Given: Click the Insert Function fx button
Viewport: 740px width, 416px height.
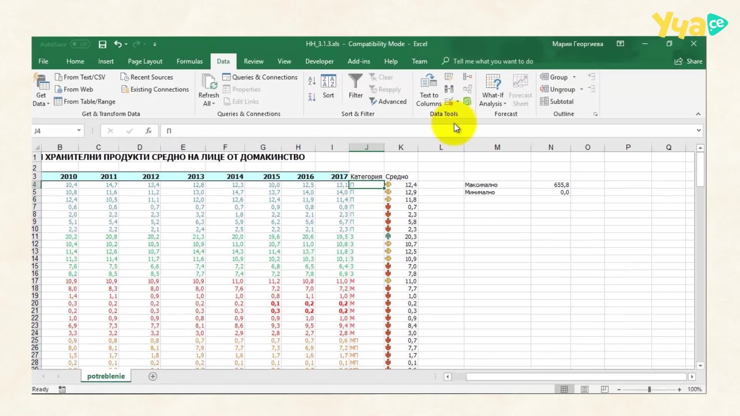Looking at the screenshot, I should pyautogui.click(x=148, y=131).
